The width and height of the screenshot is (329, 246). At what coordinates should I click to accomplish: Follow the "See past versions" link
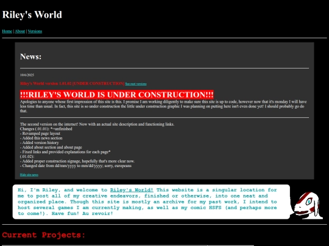(136, 84)
